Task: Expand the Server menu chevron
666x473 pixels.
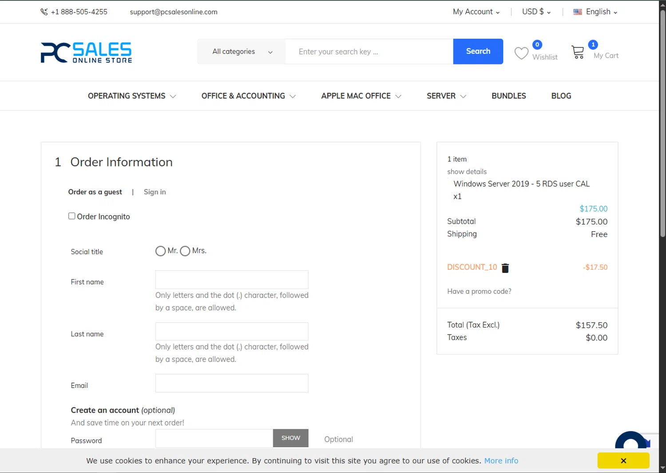Action: (463, 96)
